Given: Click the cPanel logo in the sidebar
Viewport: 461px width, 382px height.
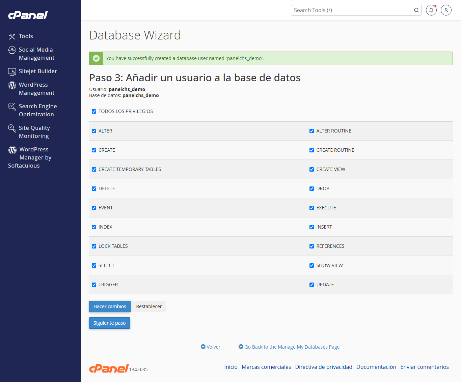Looking at the screenshot, I should tap(28, 15).
